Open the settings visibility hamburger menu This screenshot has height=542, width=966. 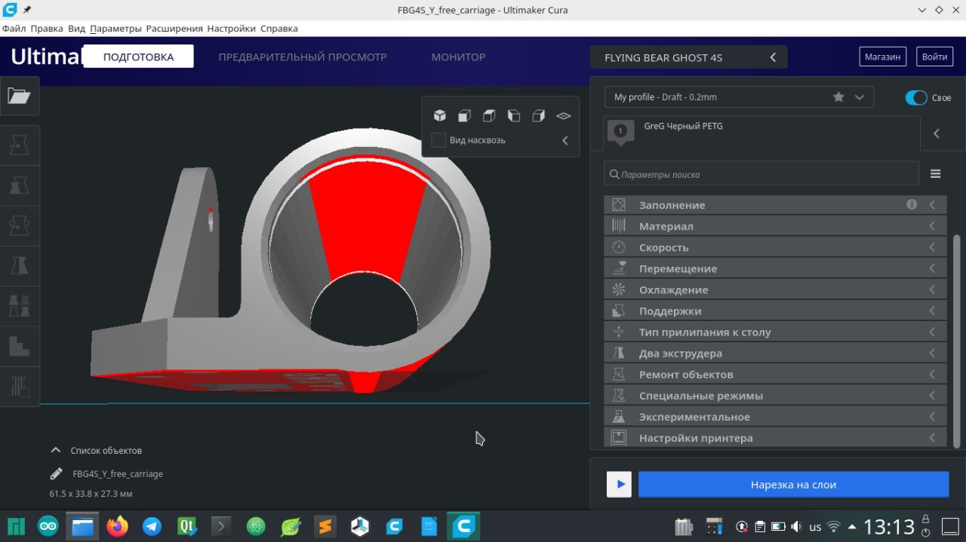pos(936,174)
